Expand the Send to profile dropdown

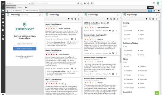point(32,3)
